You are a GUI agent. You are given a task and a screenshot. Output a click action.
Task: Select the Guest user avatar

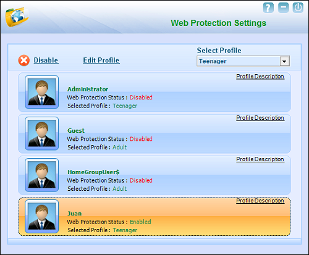coord(42,133)
